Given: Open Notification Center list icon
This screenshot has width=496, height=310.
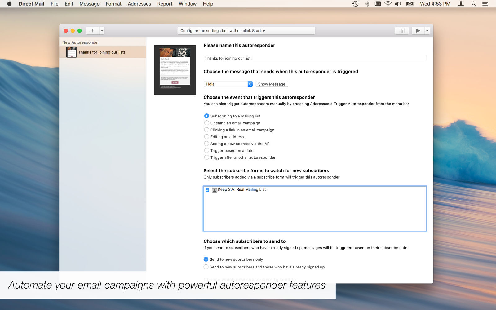Looking at the screenshot, I should pos(485,4).
